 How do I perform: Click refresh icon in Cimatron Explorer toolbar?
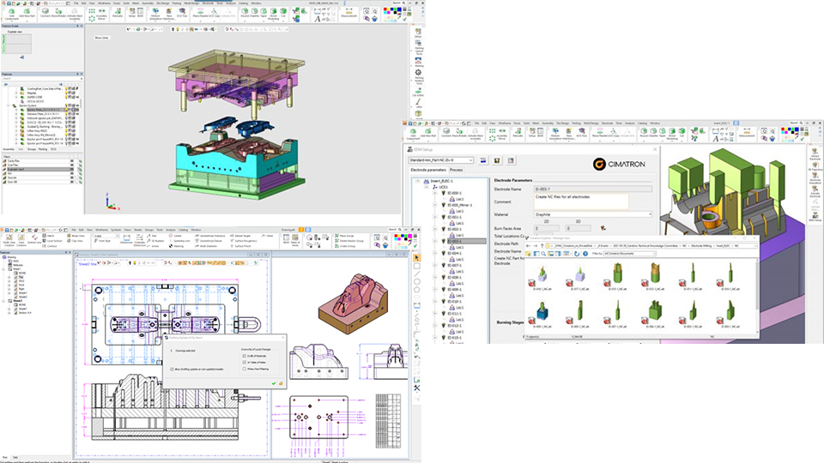click(577, 254)
